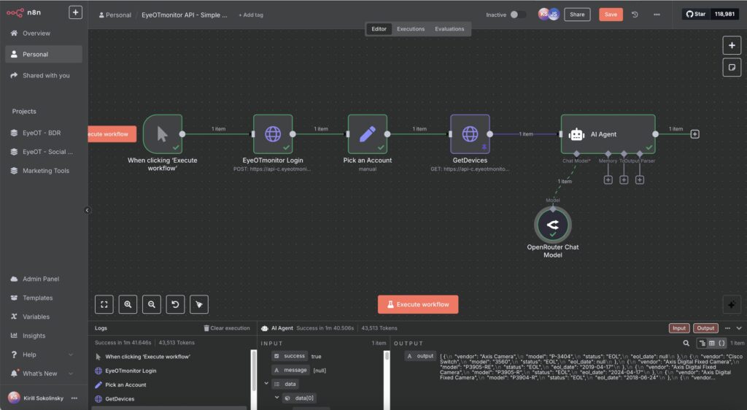Open the EyeOT - BDR project
The image size is (747, 410).
coord(42,133)
